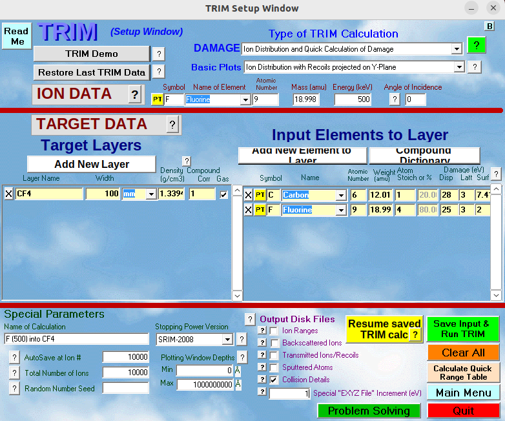This screenshot has width=505, height=421.
Task: Open help for Random Number Seed
Action: pyautogui.click(x=14, y=388)
